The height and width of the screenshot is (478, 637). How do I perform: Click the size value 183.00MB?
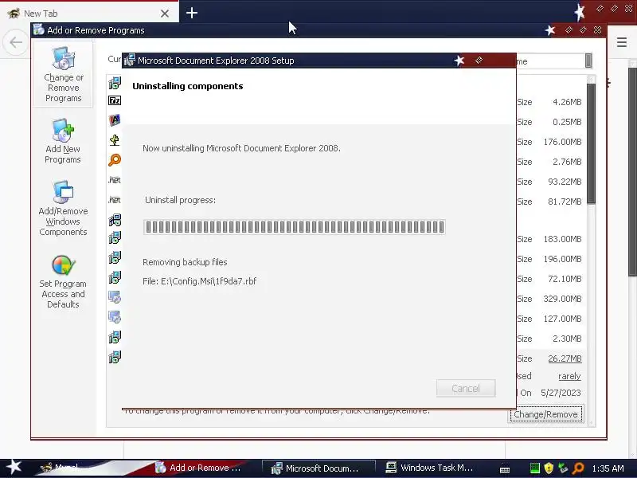point(563,239)
